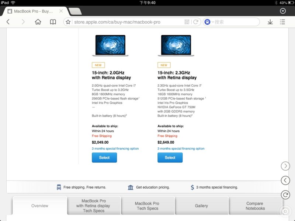This screenshot has width=295, height=221.
Task: Open the Gallery tab
Action: 201,206
